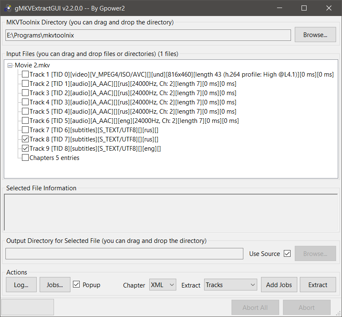The width and height of the screenshot is (342, 317).
Task: Click the MKVToolnix directory path field
Action: click(x=148, y=35)
